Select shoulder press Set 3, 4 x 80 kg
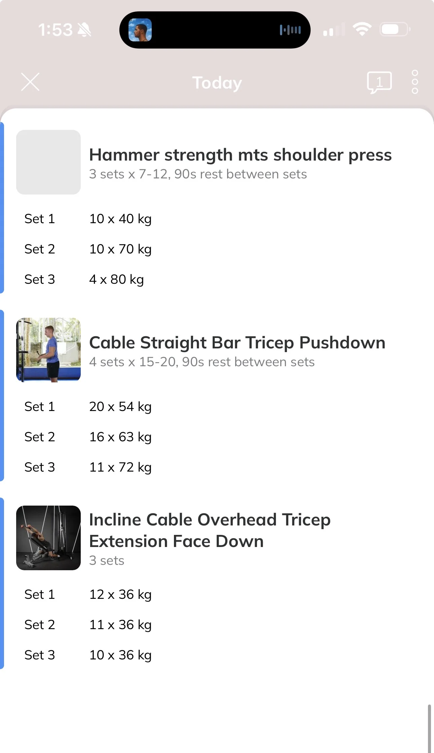The image size is (434, 753). [217, 279]
